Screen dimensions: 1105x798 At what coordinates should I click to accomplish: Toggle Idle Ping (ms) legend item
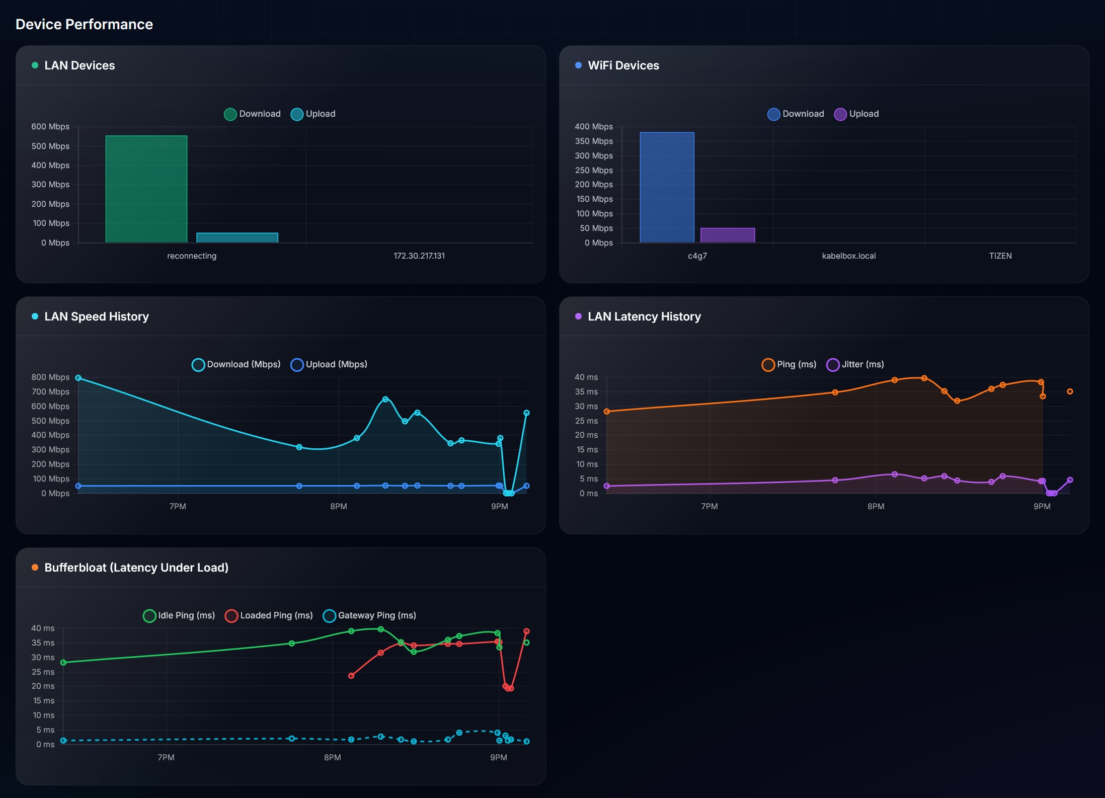[179, 616]
